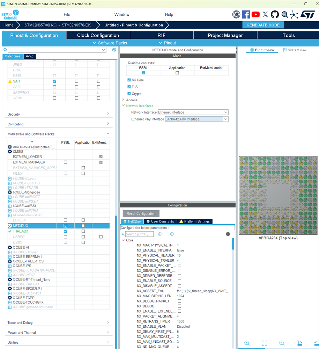Switch to A->Z sorting view
This screenshot has height=349, width=319.
point(29,56)
